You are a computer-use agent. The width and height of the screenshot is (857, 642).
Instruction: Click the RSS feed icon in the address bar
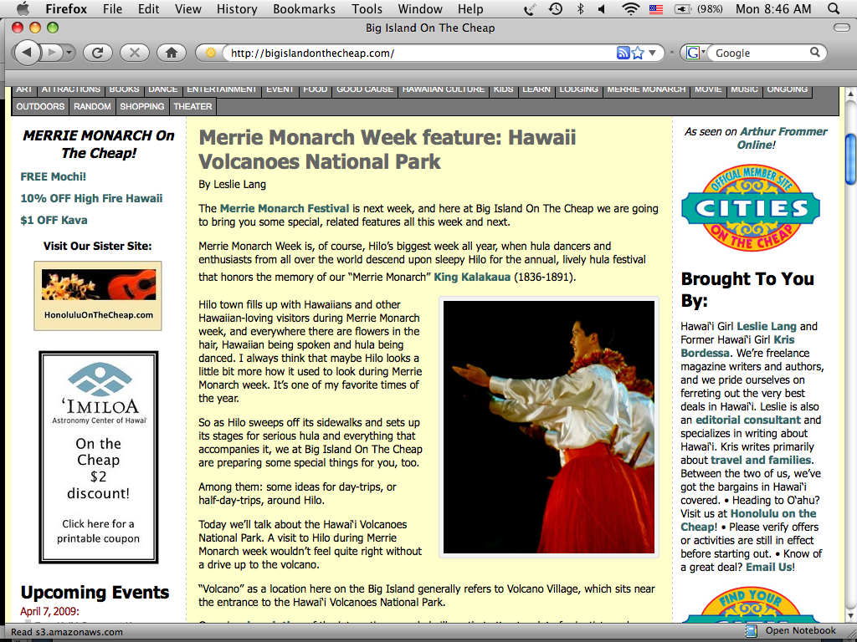coord(623,53)
